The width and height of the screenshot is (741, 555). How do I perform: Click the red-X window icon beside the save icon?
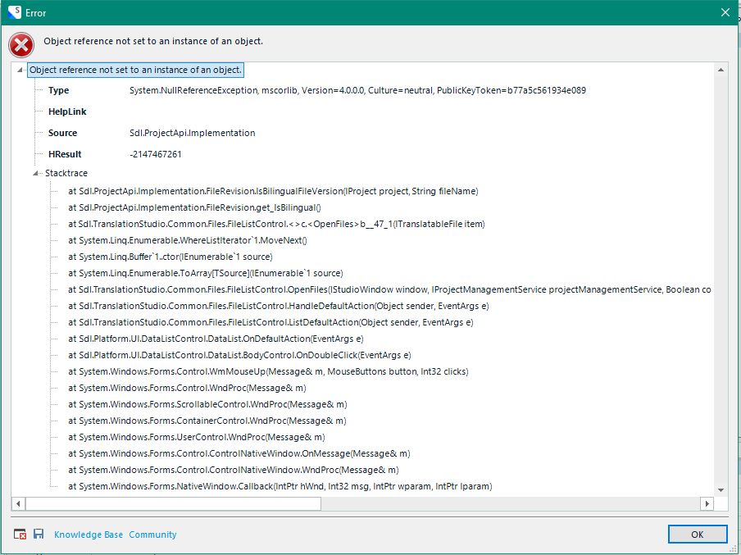(x=20, y=535)
